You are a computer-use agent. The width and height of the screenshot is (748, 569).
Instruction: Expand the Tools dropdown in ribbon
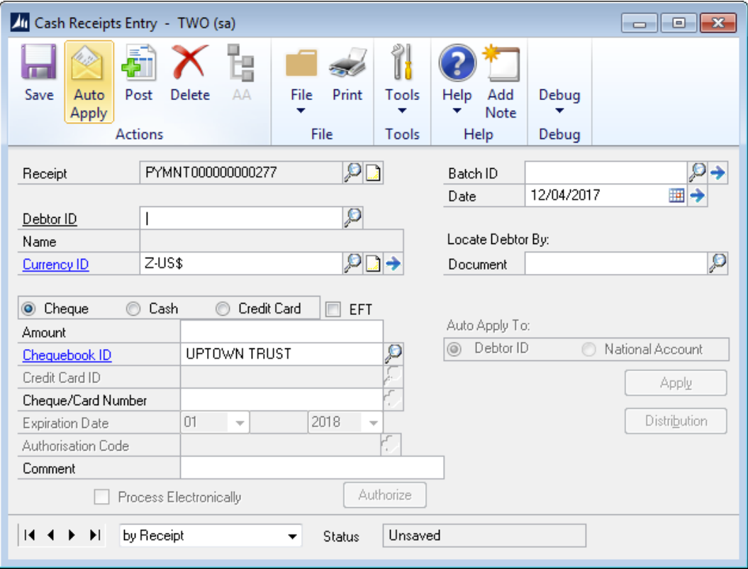[x=402, y=101]
